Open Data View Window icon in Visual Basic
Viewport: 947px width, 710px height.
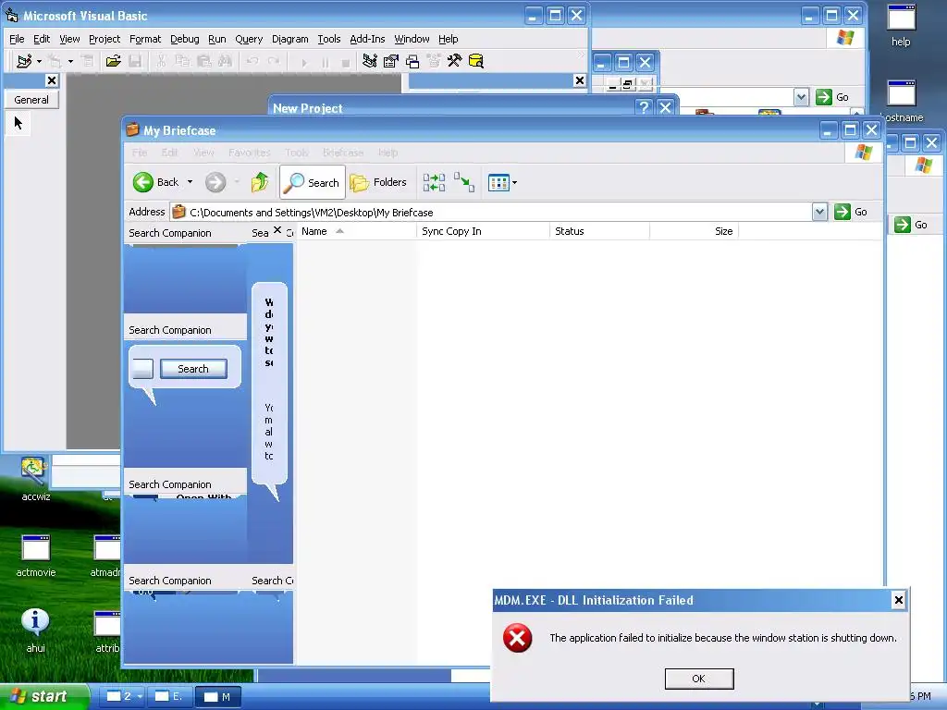tap(476, 61)
